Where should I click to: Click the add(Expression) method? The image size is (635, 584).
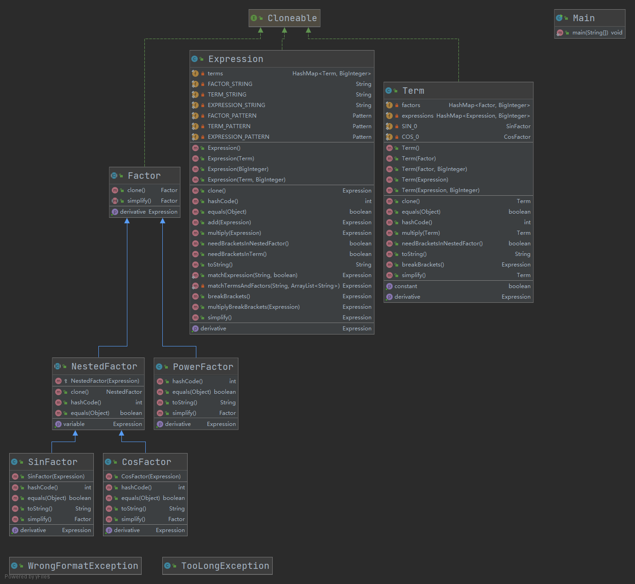coord(282,222)
